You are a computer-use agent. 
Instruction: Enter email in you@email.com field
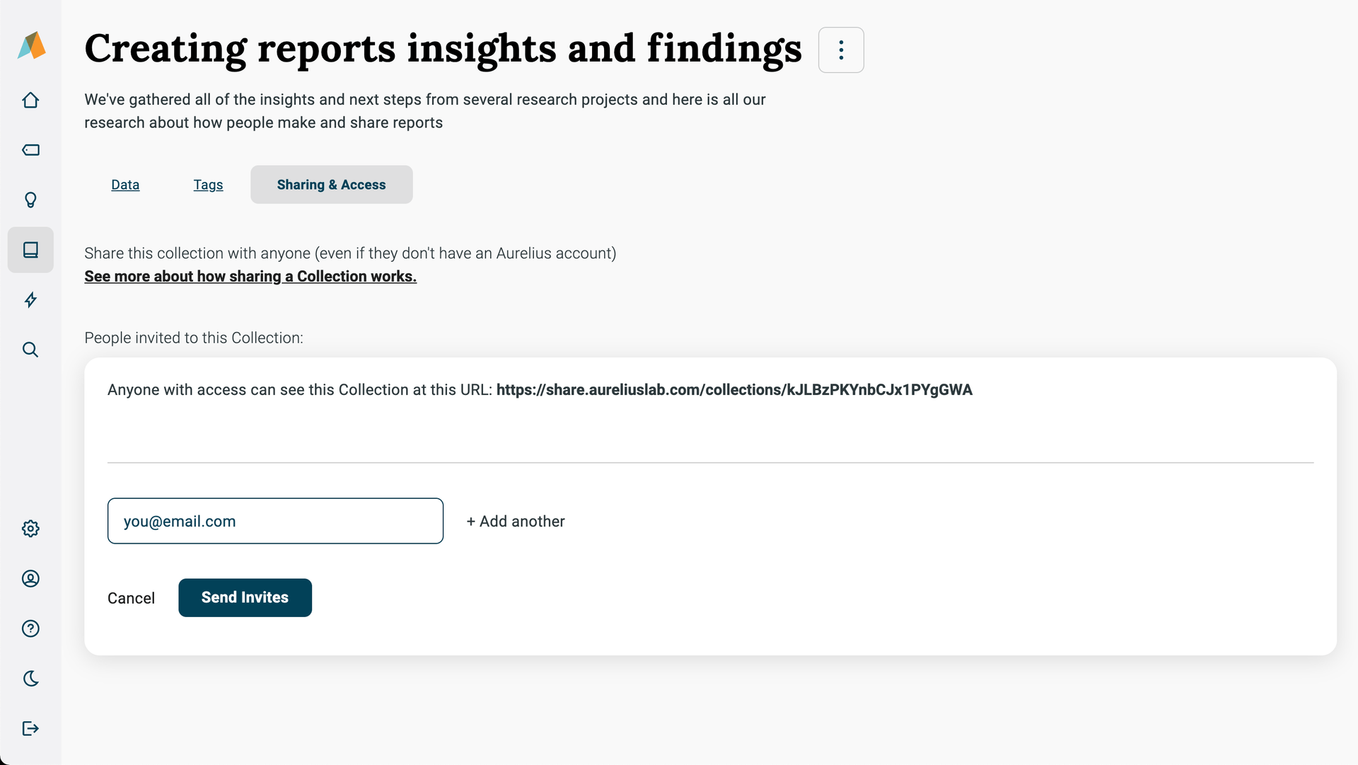tap(275, 521)
